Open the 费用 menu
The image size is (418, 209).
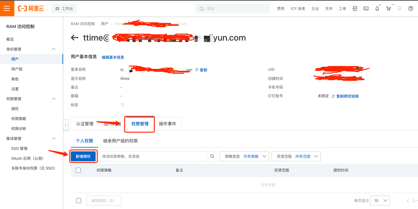[281, 9]
